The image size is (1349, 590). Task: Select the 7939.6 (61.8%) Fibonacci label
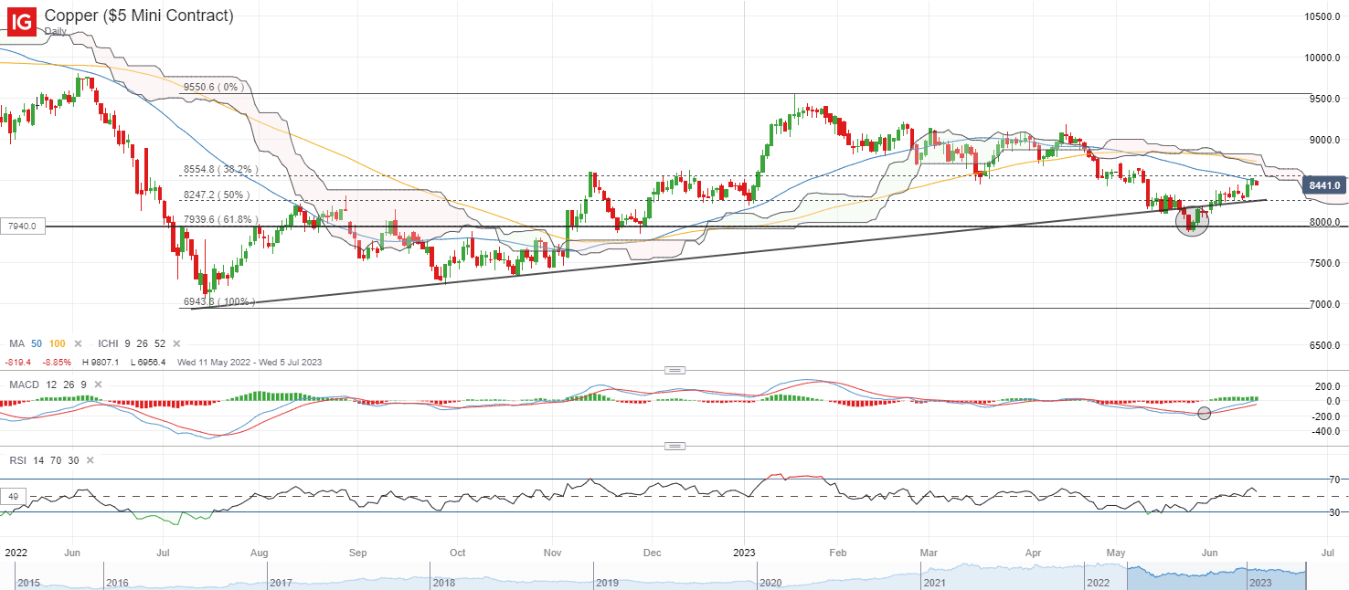point(221,220)
